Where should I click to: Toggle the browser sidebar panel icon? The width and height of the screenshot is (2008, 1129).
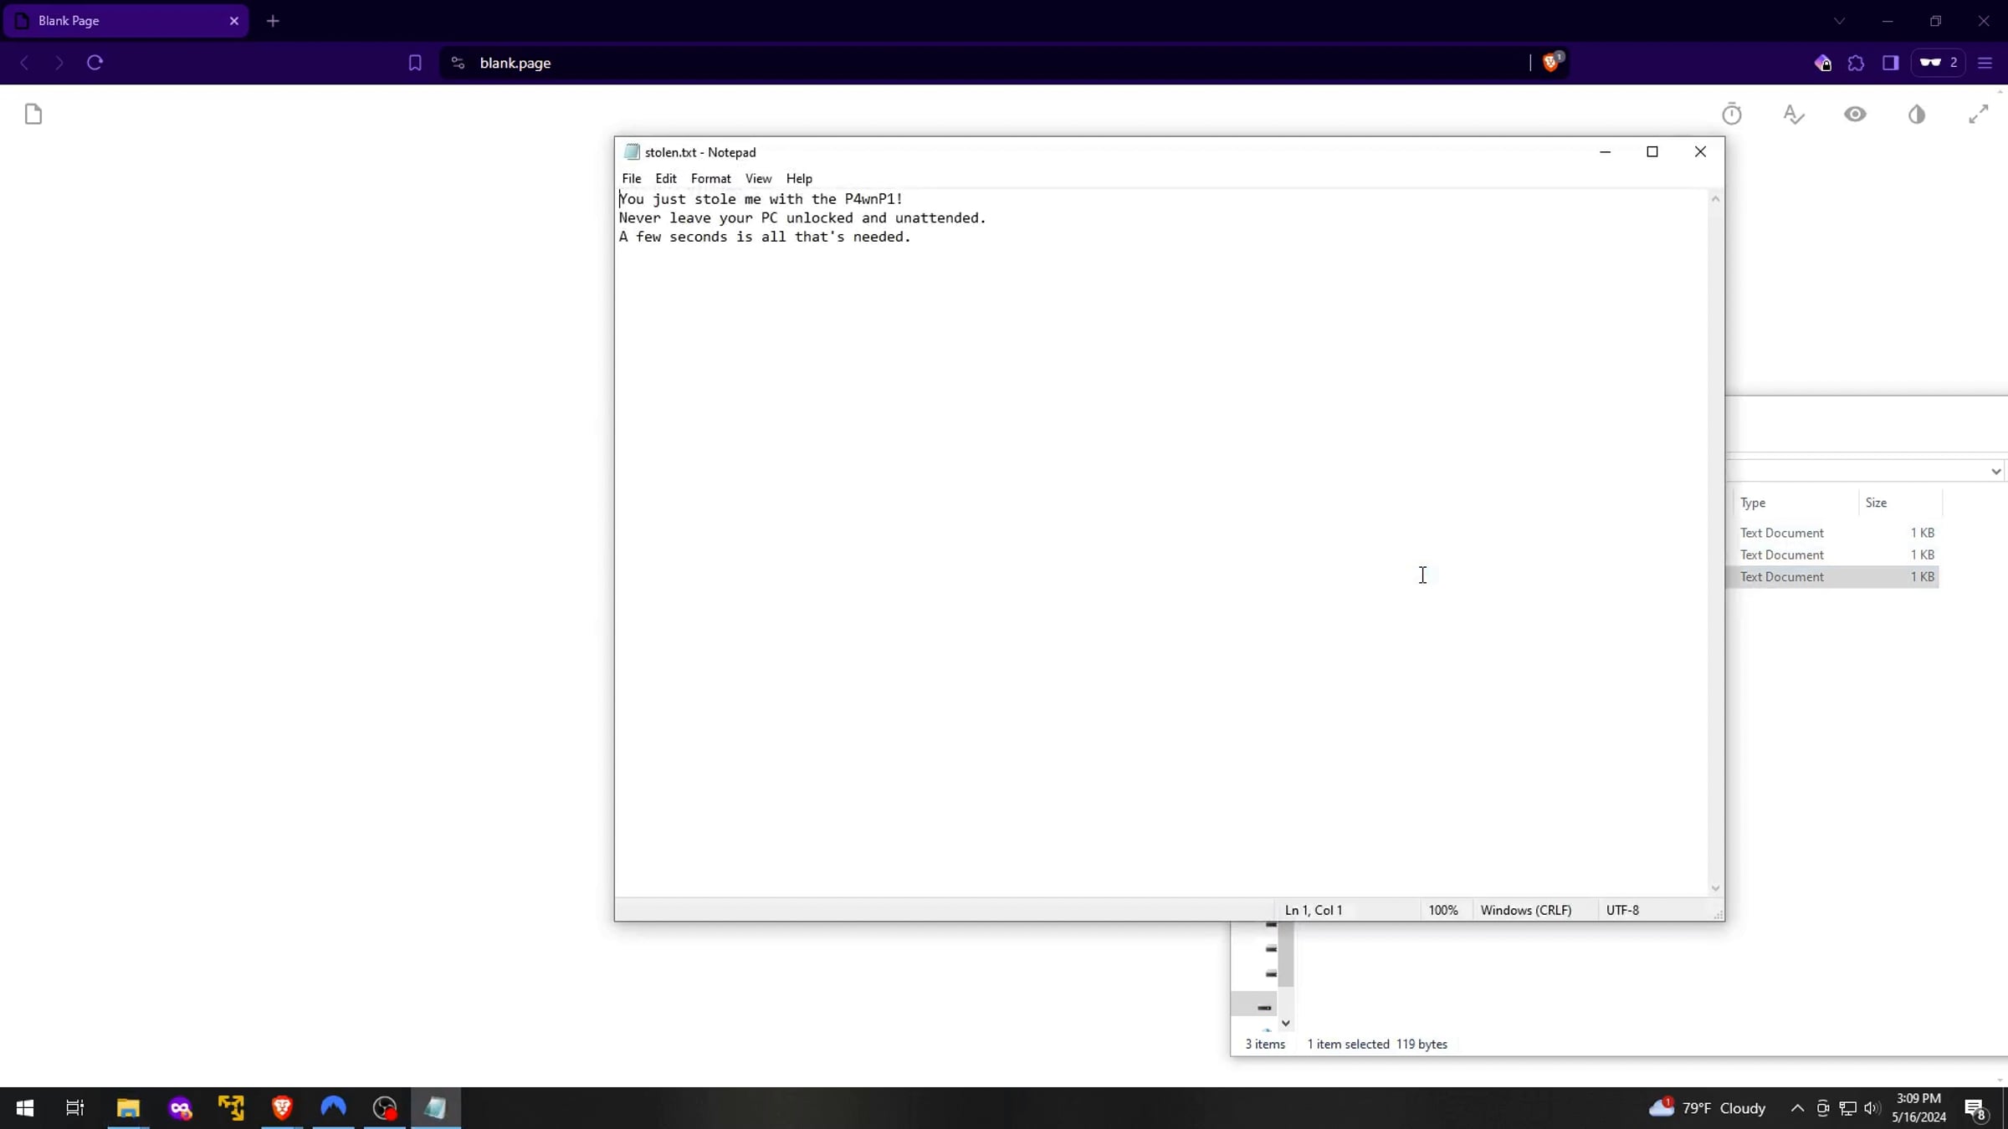tap(1890, 63)
